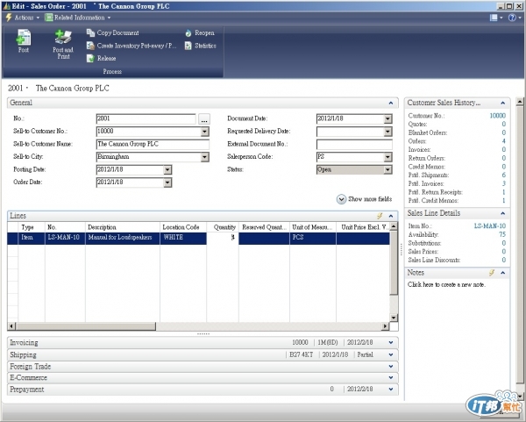Click Lines scrollbar left arrow

(11, 326)
